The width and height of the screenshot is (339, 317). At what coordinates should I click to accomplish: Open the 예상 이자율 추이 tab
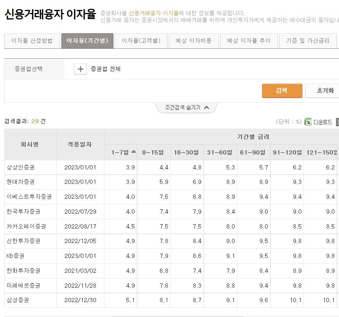249,41
